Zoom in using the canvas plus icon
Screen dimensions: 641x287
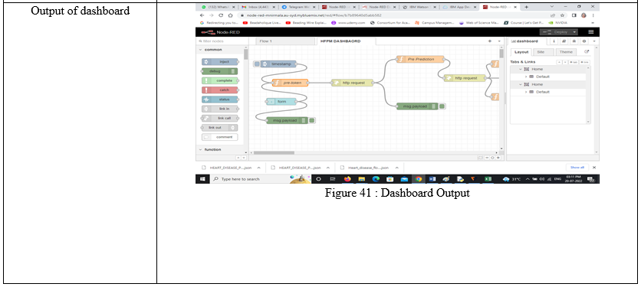(x=498, y=158)
